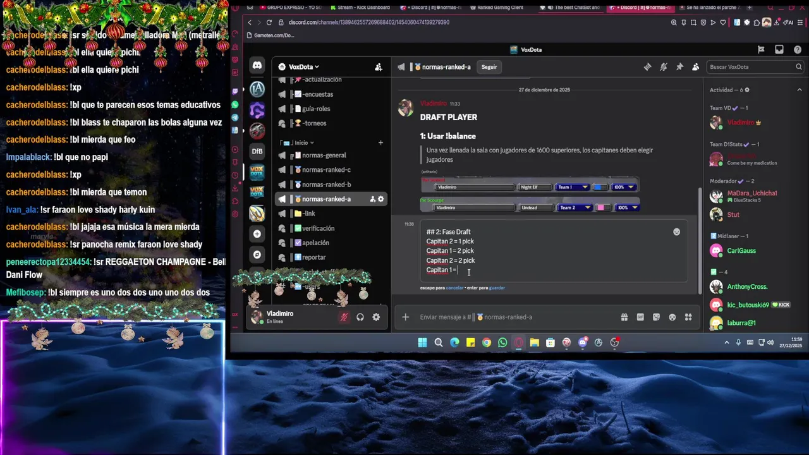The height and width of the screenshot is (455, 809).
Task: Click guardar link under edit box
Action: pyautogui.click(x=497, y=288)
